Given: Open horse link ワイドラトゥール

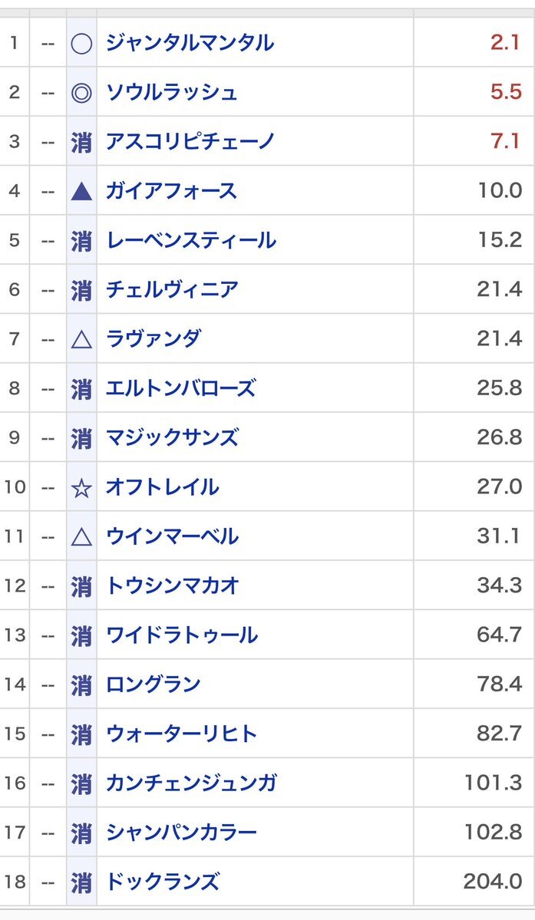Looking at the screenshot, I should click(x=181, y=635).
